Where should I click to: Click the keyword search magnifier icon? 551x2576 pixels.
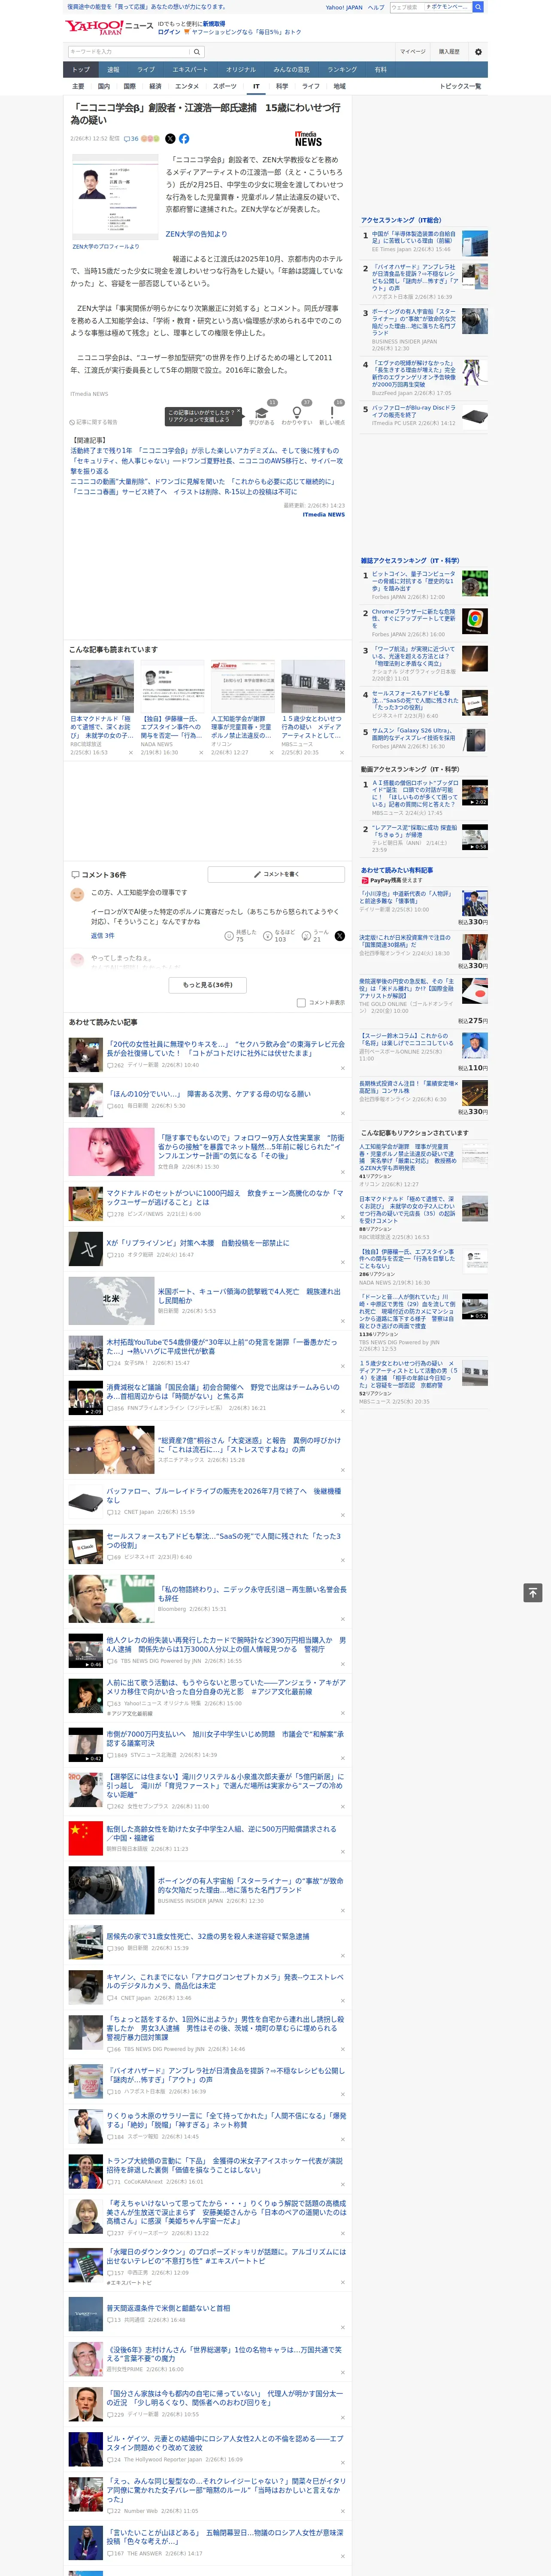pyautogui.click(x=197, y=52)
